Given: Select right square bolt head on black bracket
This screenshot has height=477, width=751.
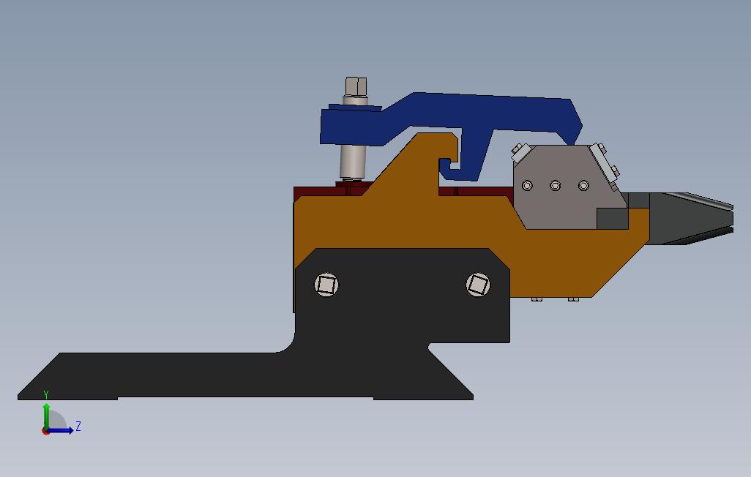Looking at the screenshot, I should click(478, 285).
